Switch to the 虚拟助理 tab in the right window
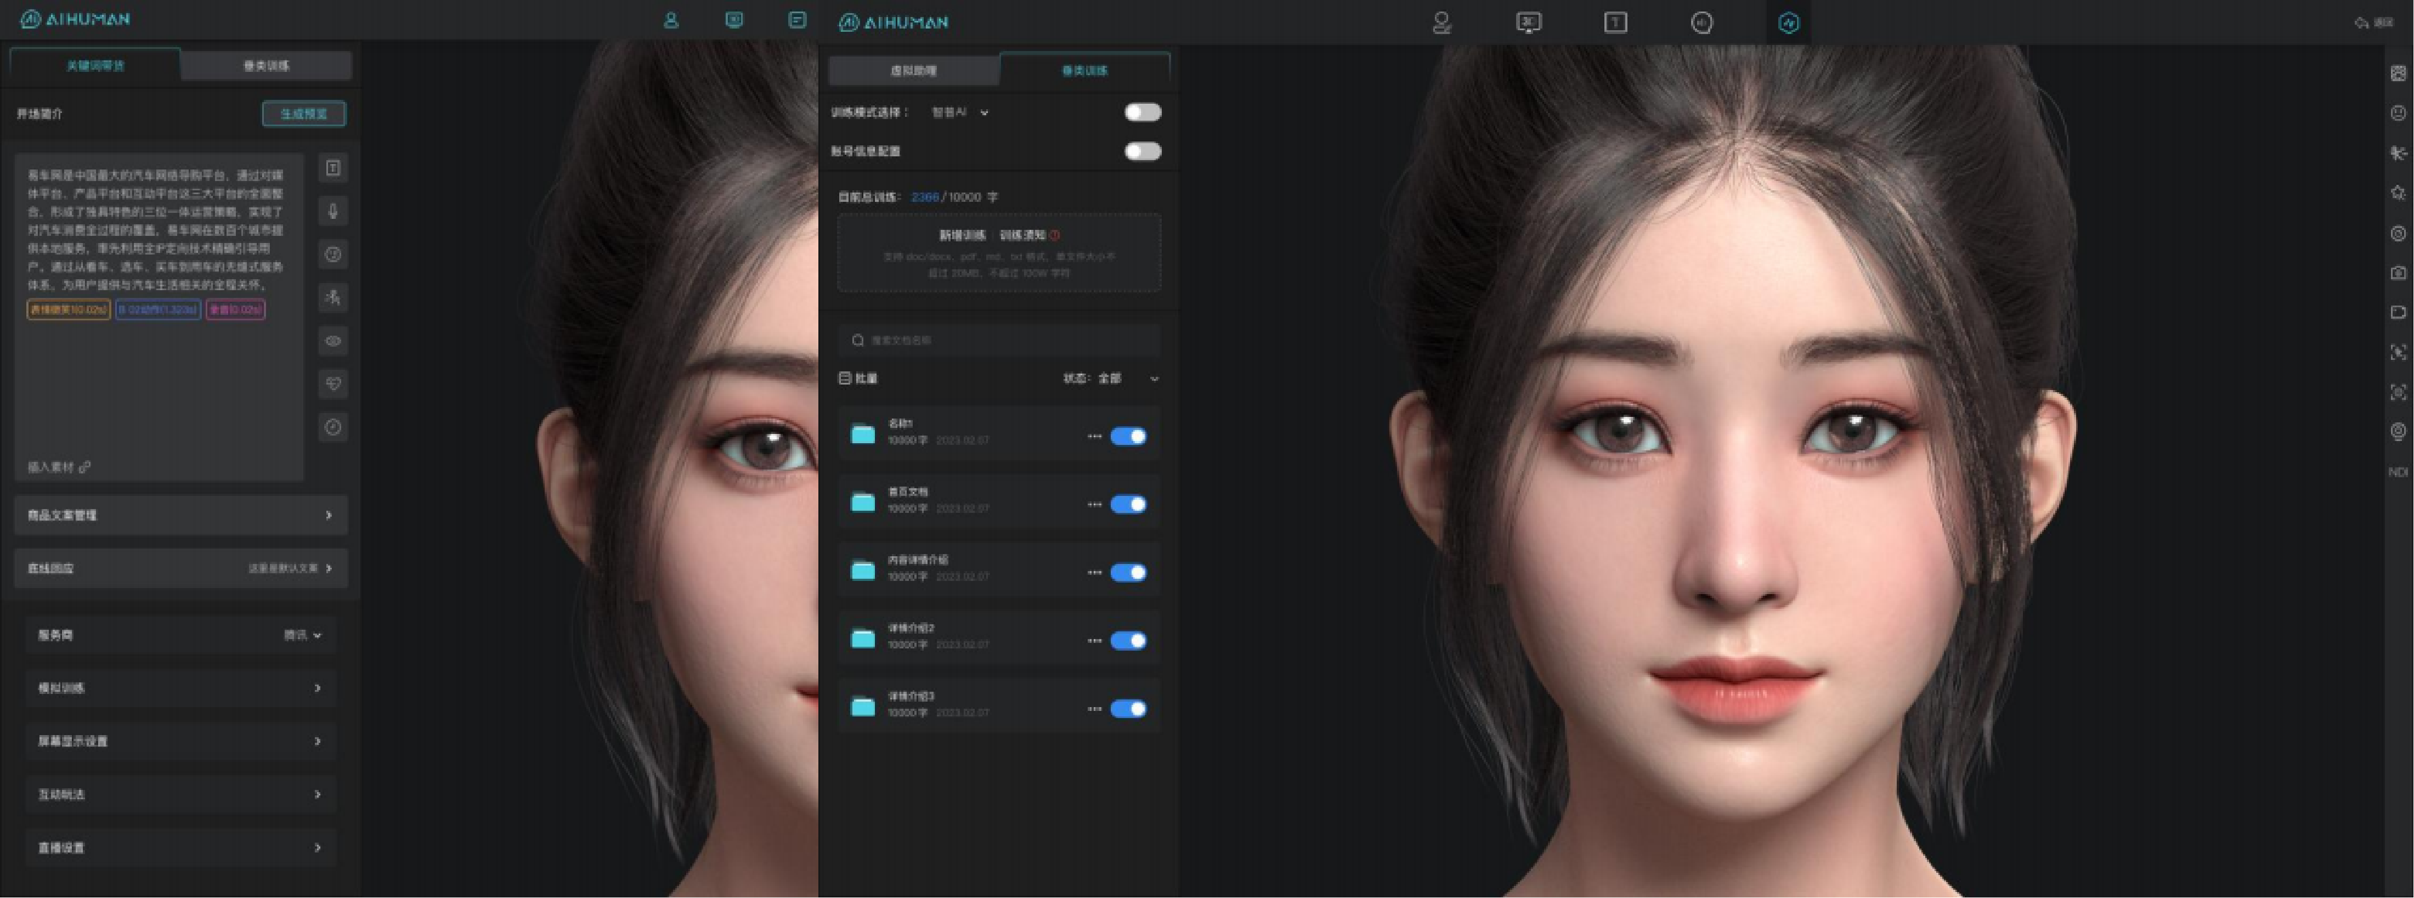The height and width of the screenshot is (898, 2414). tap(914, 70)
